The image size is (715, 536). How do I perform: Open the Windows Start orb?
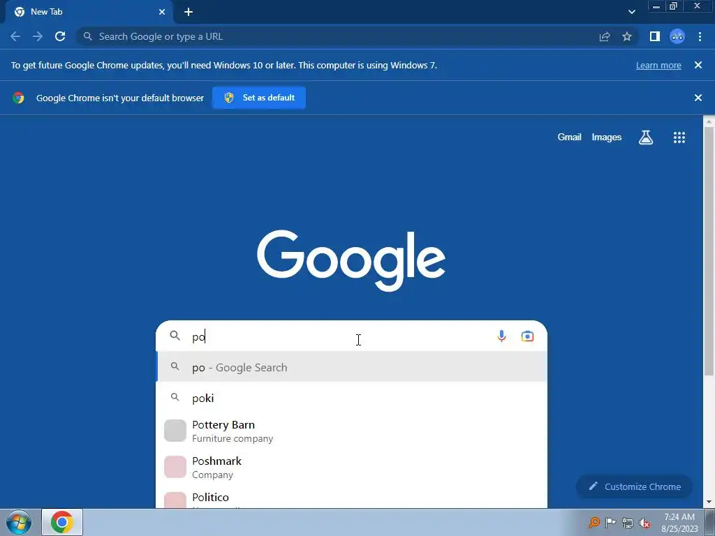click(19, 522)
